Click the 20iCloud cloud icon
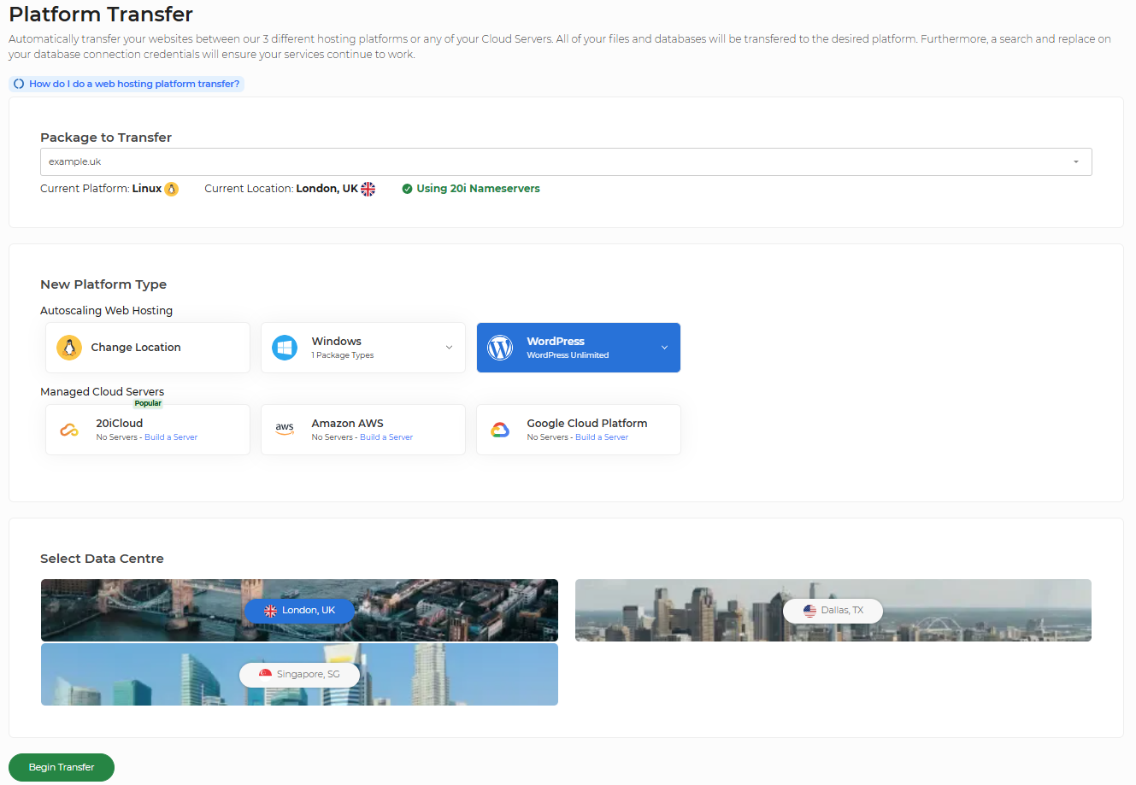The image size is (1136, 785). coord(69,430)
